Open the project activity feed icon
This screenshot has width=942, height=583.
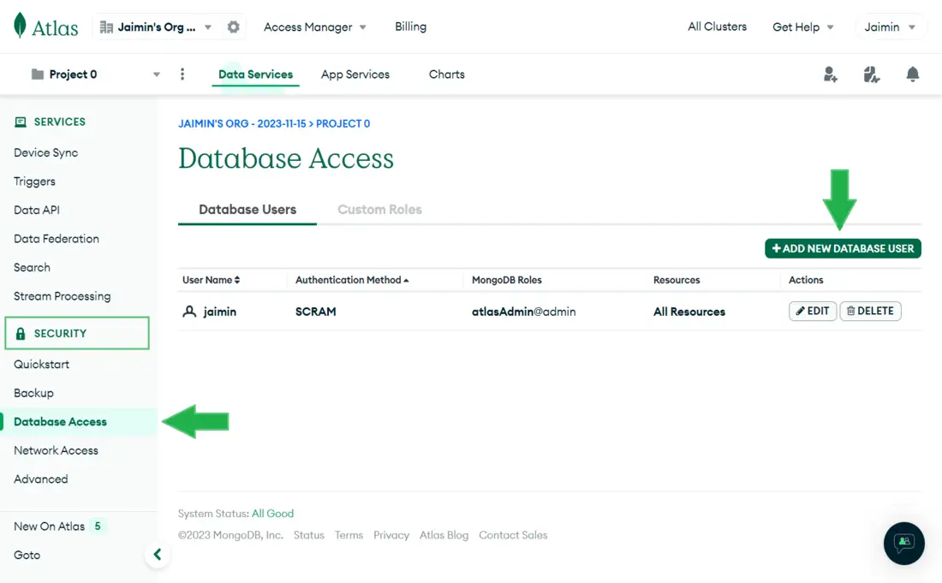tap(872, 74)
